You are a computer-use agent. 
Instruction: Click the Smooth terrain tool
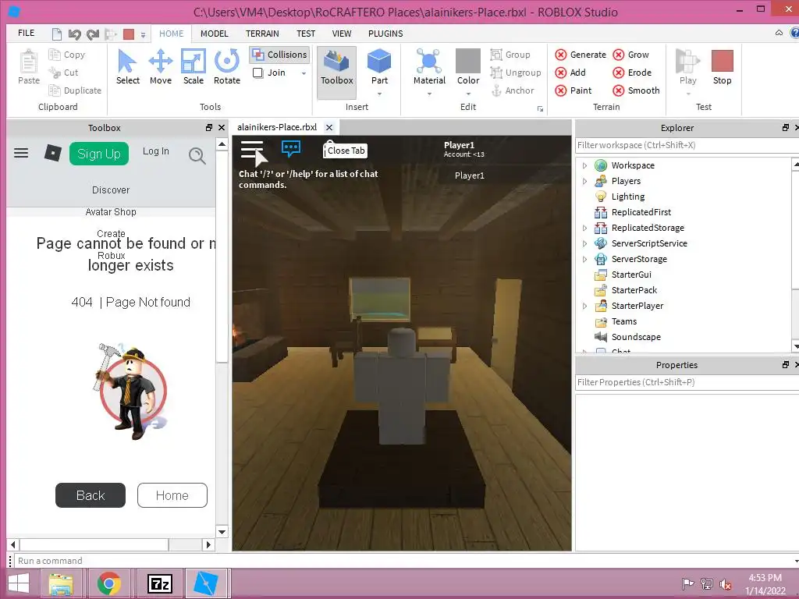coord(636,90)
